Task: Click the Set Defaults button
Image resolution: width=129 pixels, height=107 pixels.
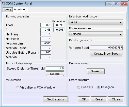Action: pos(55,99)
